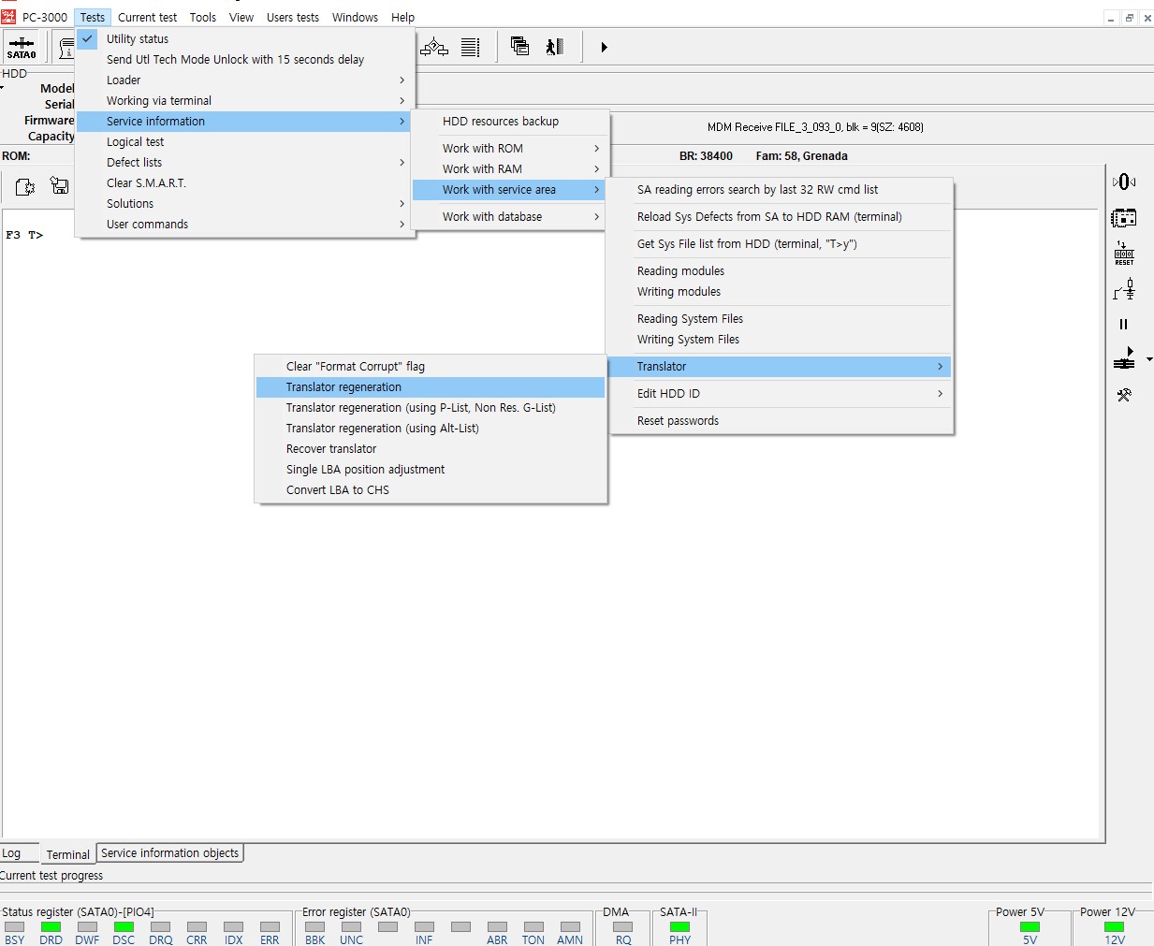1154x946 pixels.
Task: Expand the Work with database submenu
Action: click(x=511, y=216)
